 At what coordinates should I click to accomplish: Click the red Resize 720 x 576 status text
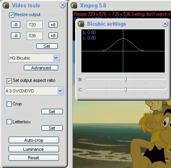pyautogui.click(x=122, y=14)
